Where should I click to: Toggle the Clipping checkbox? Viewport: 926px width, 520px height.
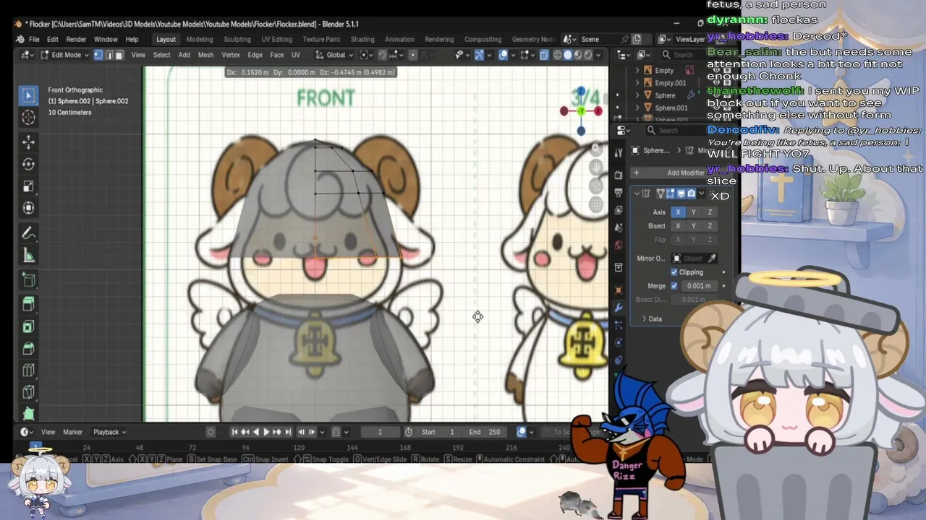674,272
